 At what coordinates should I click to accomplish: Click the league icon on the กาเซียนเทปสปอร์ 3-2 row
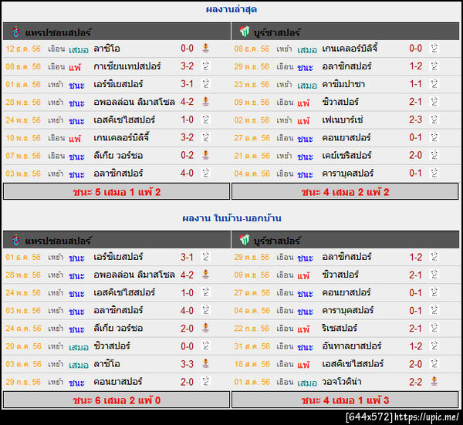click(206, 66)
